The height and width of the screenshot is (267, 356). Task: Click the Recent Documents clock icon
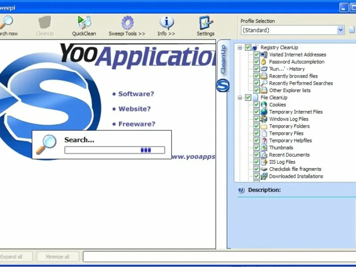tap(264, 155)
